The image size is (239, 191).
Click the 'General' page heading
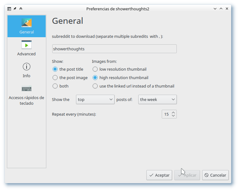click(68, 21)
